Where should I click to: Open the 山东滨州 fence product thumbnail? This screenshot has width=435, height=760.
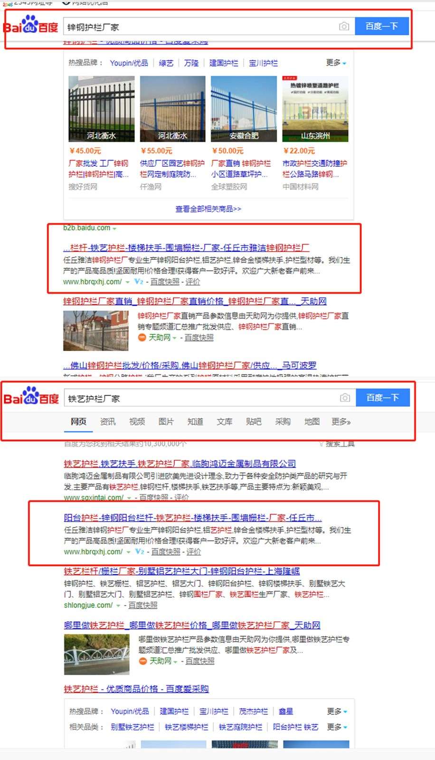(315, 109)
